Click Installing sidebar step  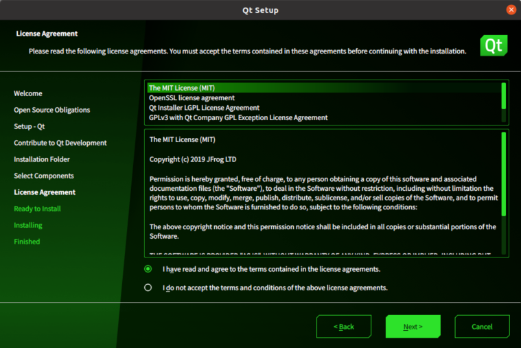click(28, 225)
